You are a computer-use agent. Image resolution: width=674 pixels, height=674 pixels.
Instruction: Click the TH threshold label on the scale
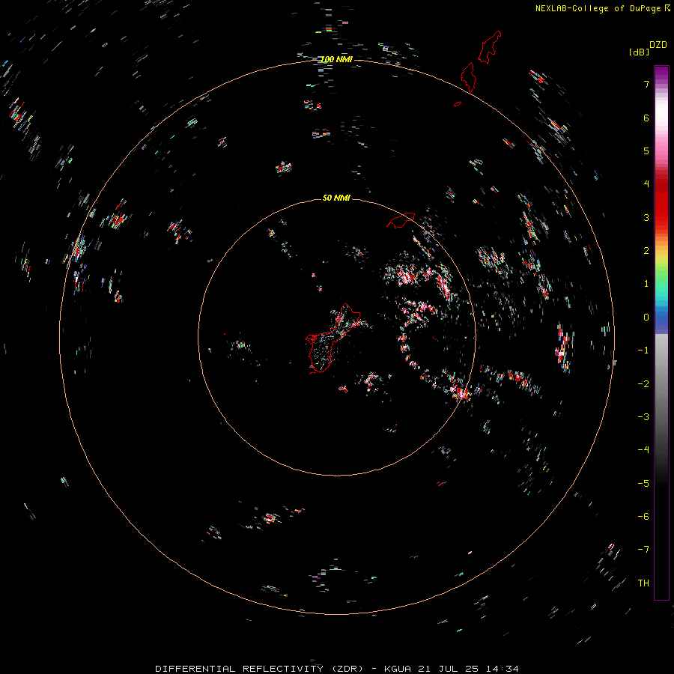pyautogui.click(x=643, y=583)
